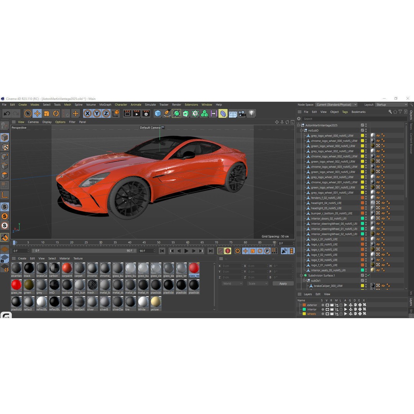This screenshot has height=414, width=414.
Task: Open Render to Picture Viewer icon
Action: (x=136, y=113)
